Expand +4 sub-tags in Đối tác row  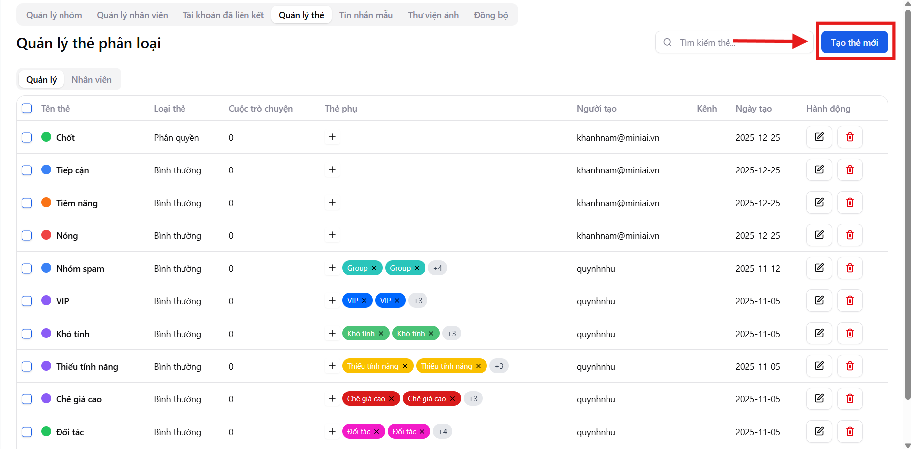pos(442,432)
